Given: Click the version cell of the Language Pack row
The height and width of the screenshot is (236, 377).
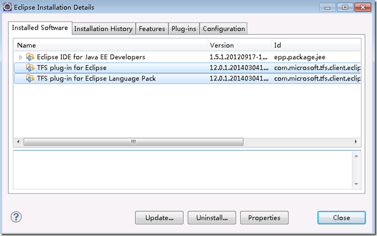Looking at the screenshot, I should (239, 78).
